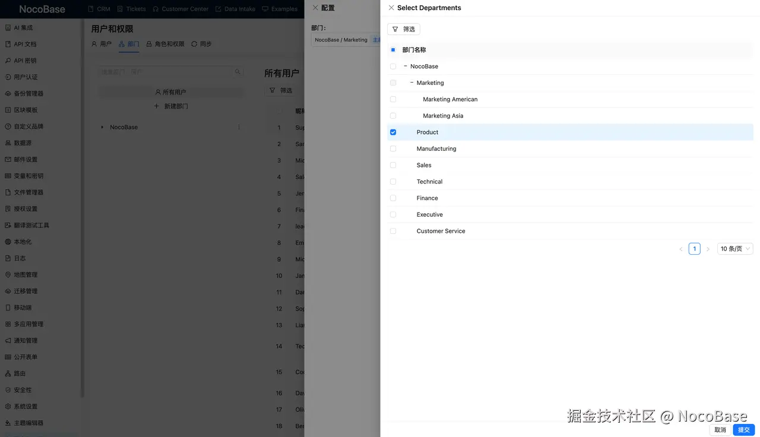Open 主题编辑器 at sidebar bottom
Screen dimensions: 760x437
tap(31, 423)
